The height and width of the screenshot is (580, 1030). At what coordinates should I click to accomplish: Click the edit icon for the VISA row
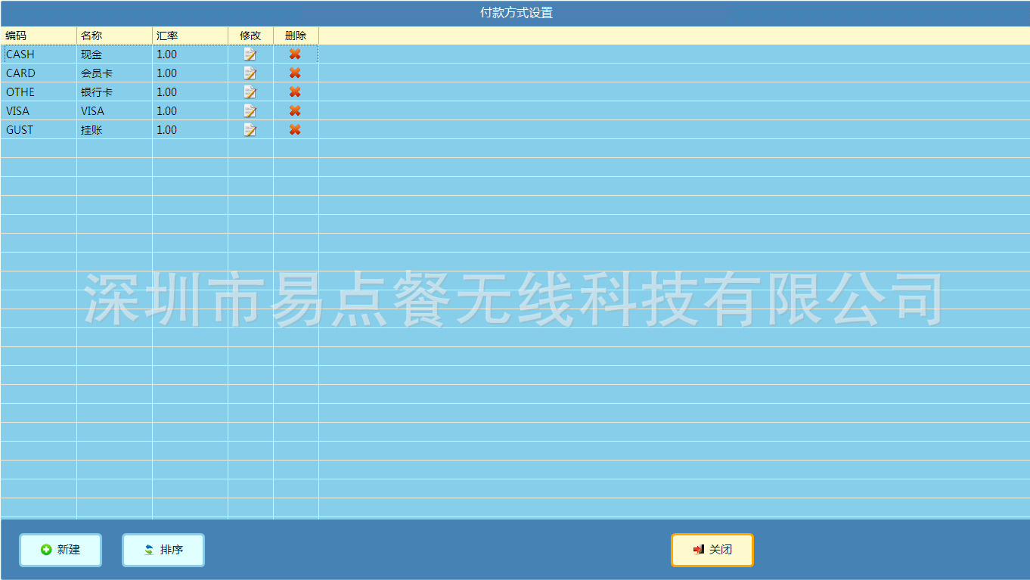coord(250,111)
